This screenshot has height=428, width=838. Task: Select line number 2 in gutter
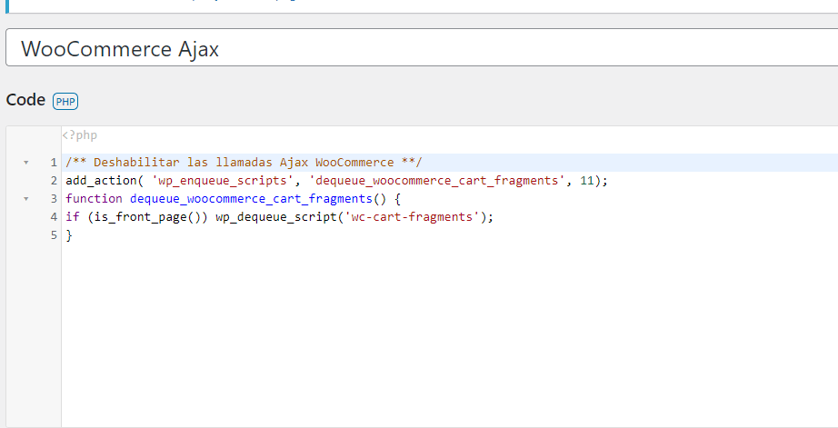pos(54,181)
